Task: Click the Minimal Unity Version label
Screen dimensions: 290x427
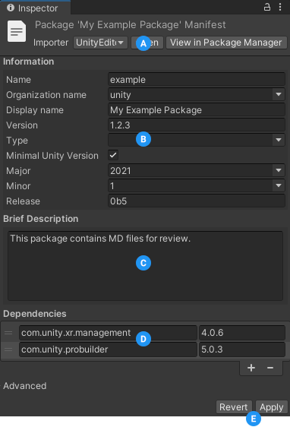Action: pos(52,156)
